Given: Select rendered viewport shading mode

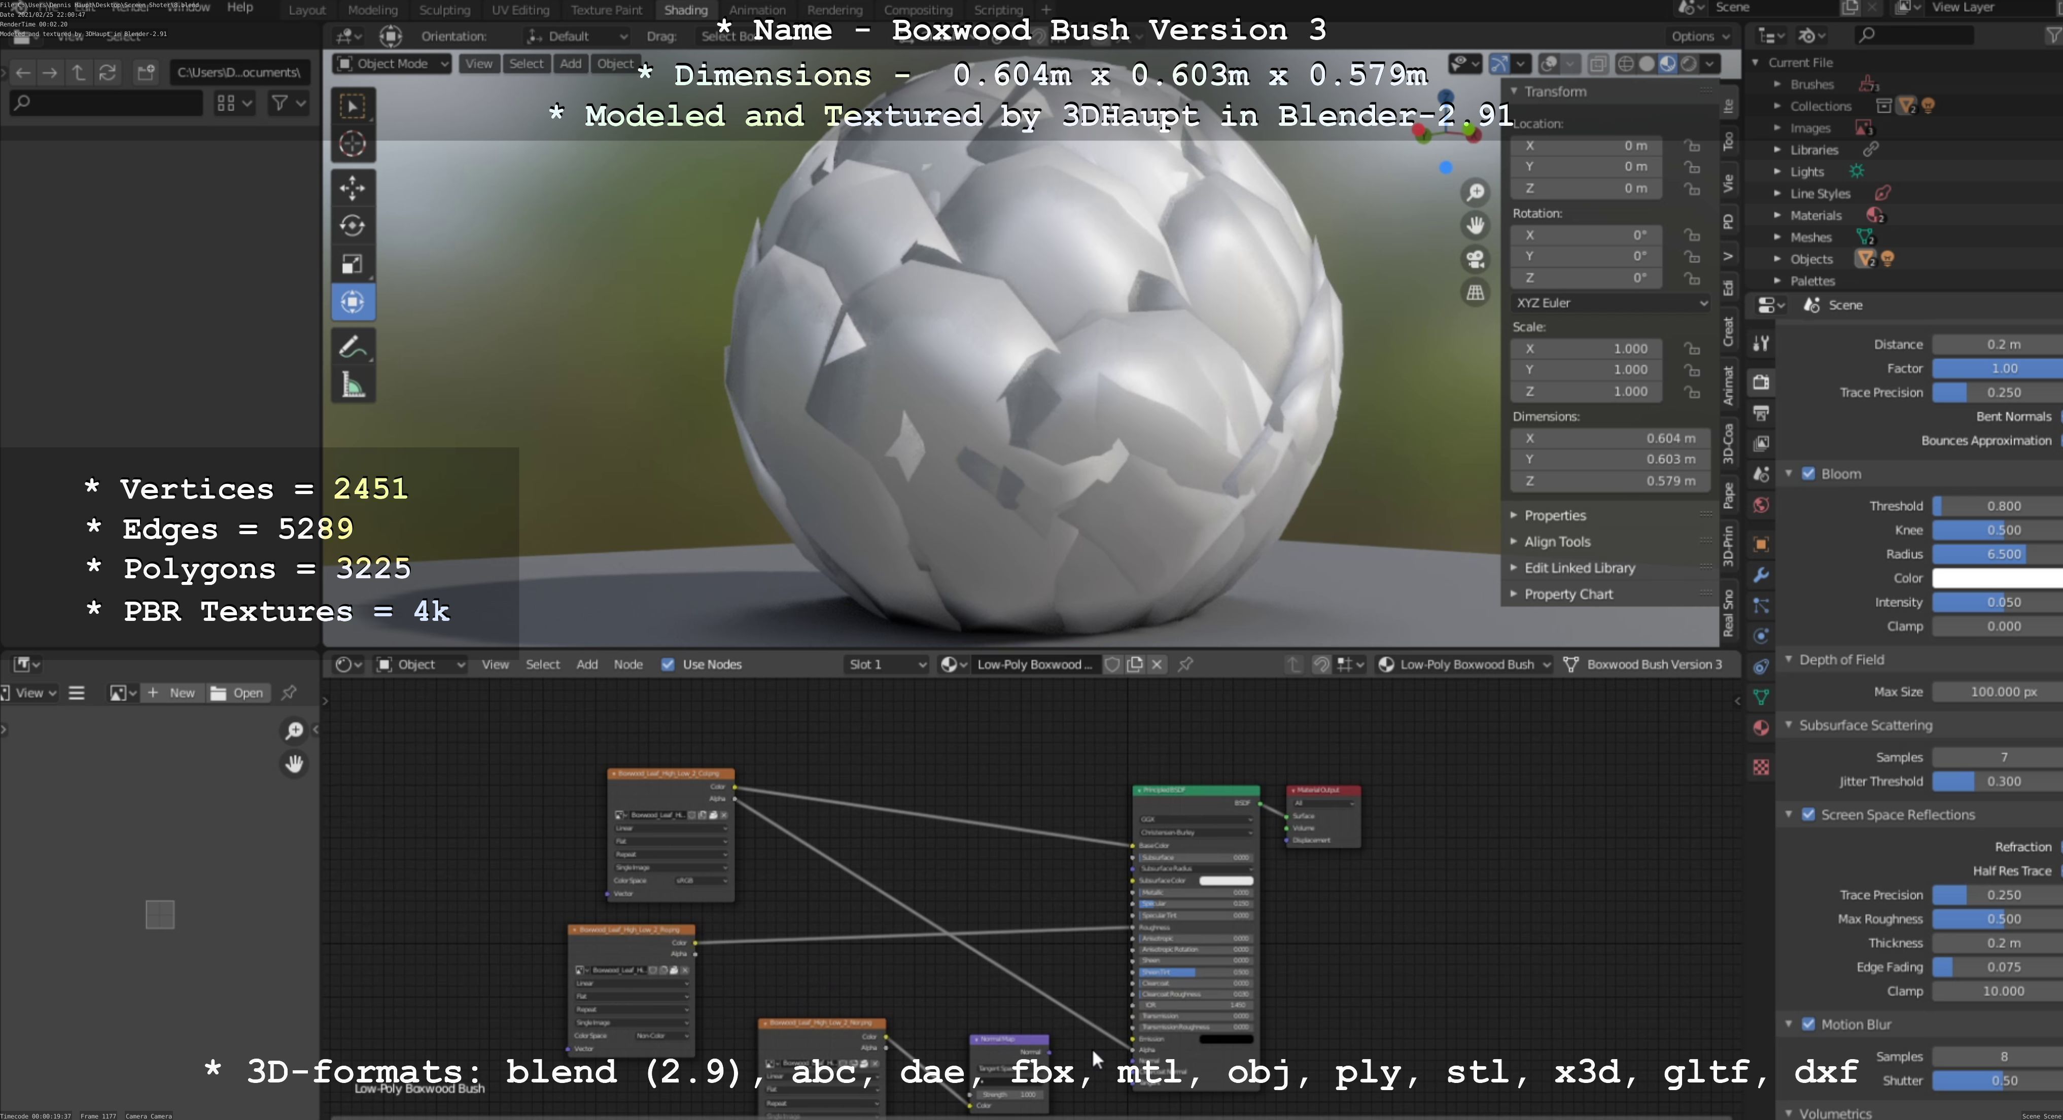Looking at the screenshot, I should click(x=1688, y=64).
